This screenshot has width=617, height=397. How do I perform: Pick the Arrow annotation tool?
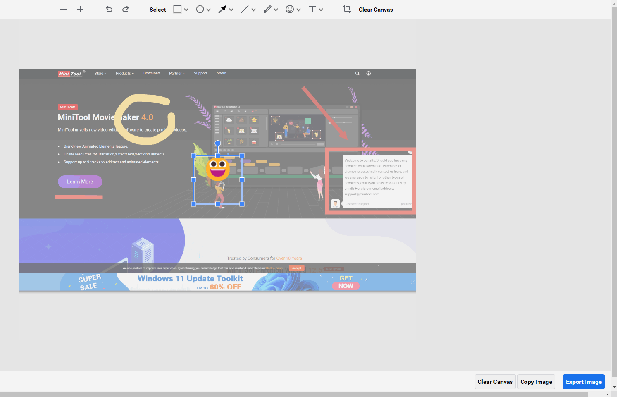(223, 9)
